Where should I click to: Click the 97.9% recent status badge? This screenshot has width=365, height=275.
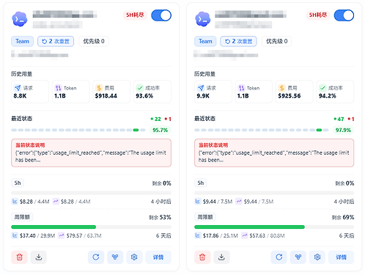(x=343, y=130)
